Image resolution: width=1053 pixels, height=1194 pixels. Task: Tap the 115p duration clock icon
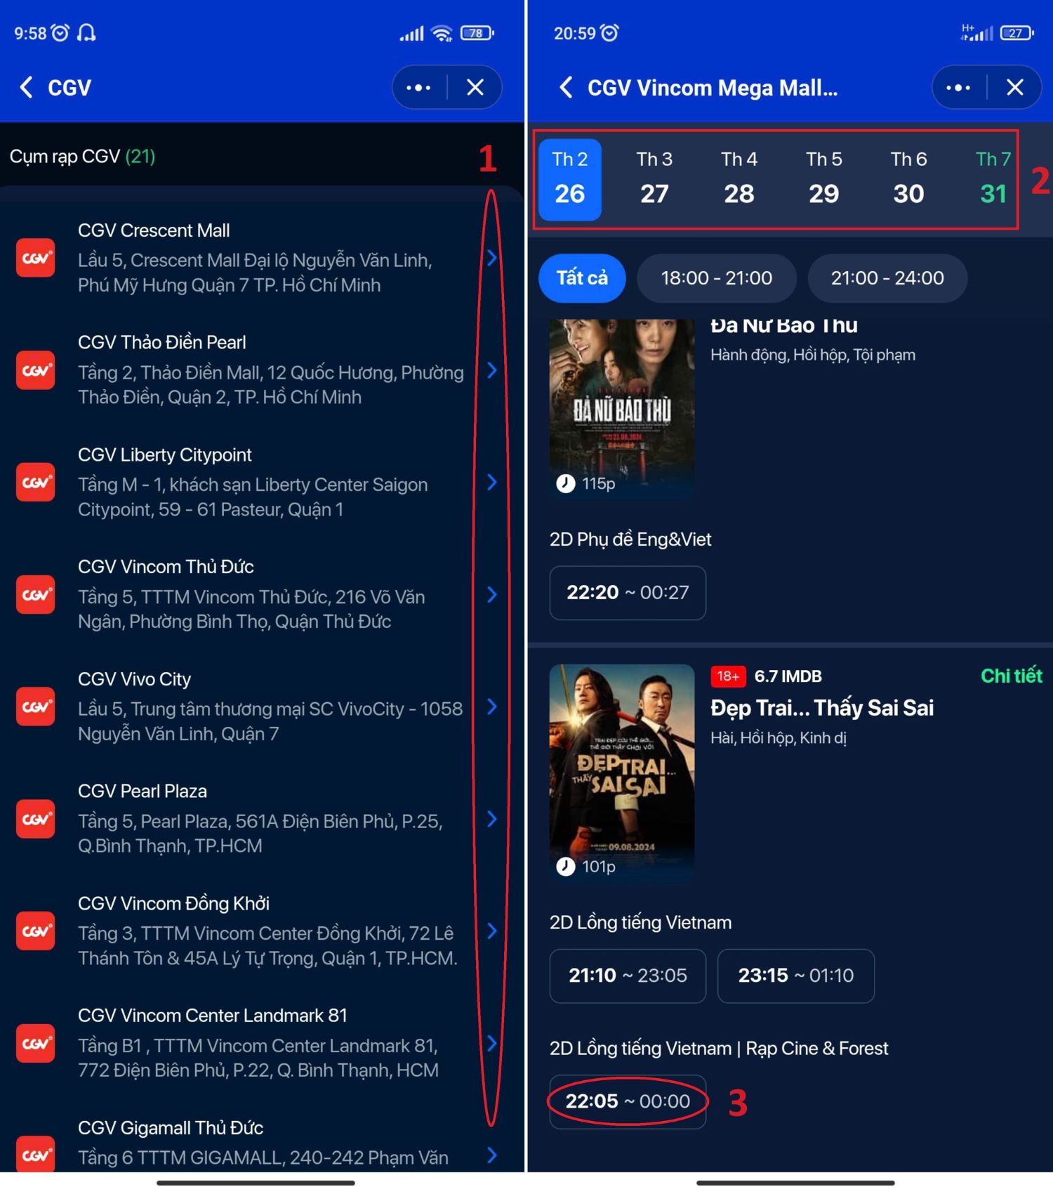[x=566, y=483]
